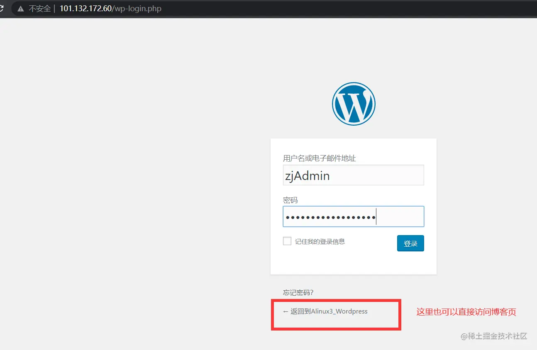Focus the password field
The image size is (537, 350).
(354, 216)
